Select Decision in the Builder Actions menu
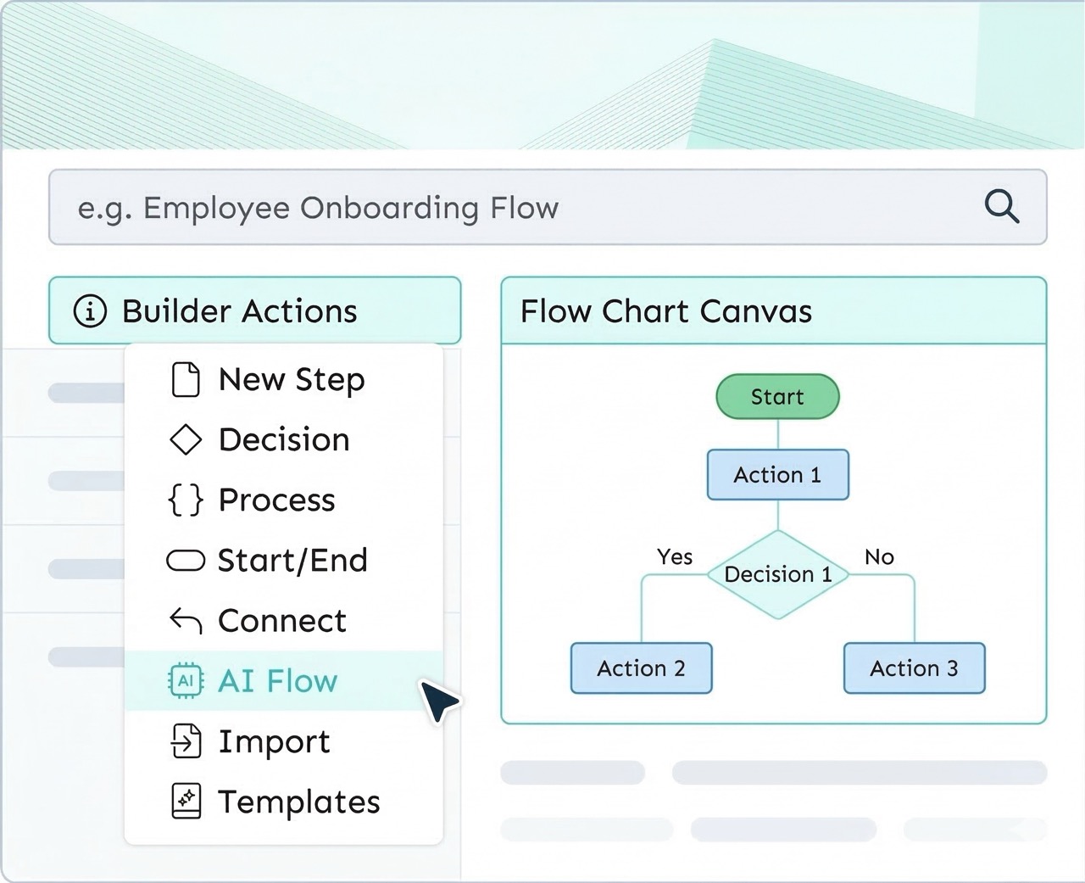 283,439
